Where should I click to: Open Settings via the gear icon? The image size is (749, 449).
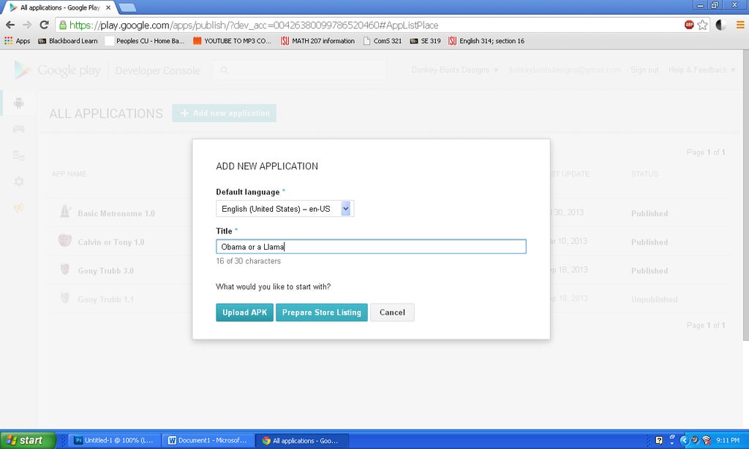18,181
